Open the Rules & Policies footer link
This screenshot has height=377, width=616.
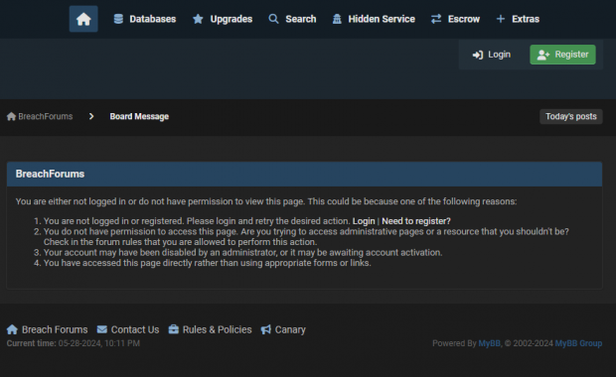(217, 329)
